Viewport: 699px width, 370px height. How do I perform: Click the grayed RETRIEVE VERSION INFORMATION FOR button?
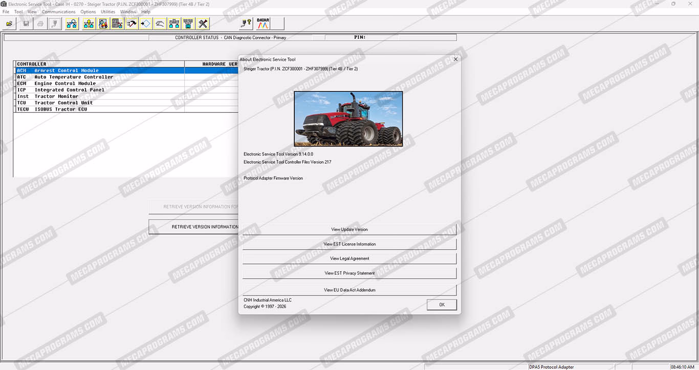point(193,207)
